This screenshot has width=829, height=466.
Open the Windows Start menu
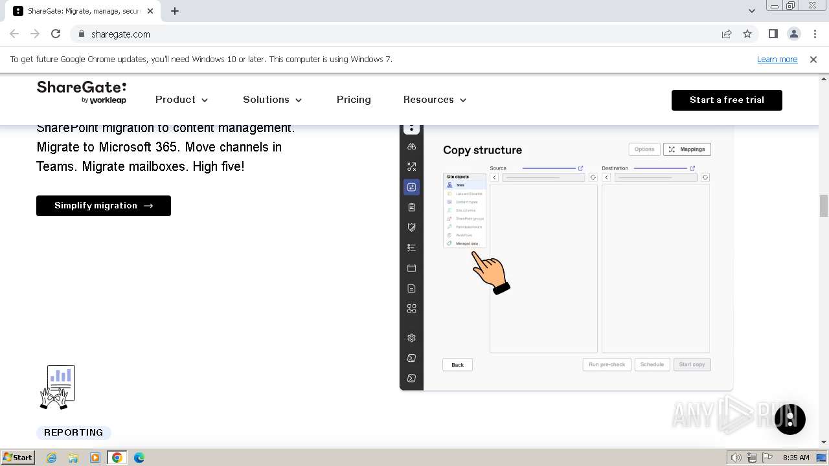point(18,458)
